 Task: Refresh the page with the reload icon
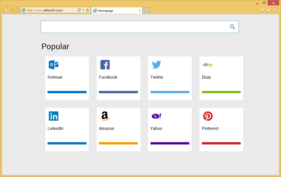coord(87,10)
